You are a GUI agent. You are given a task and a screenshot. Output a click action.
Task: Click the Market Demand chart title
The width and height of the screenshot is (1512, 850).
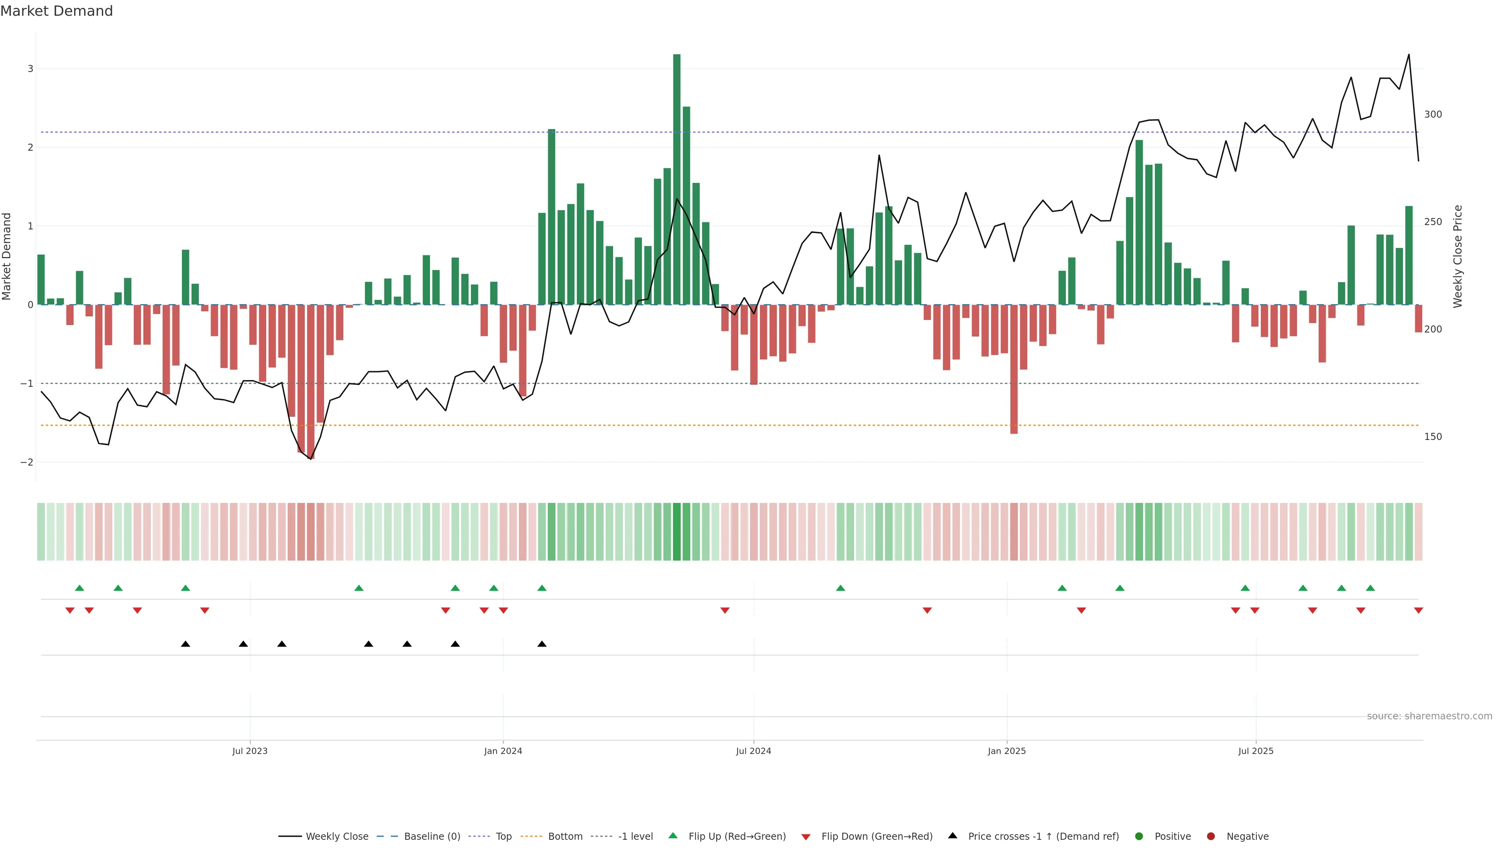click(x=56, y=11)
